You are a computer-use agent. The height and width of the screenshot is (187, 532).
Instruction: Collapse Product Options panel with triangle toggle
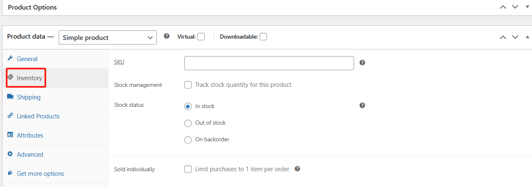(x=527, y=7)
